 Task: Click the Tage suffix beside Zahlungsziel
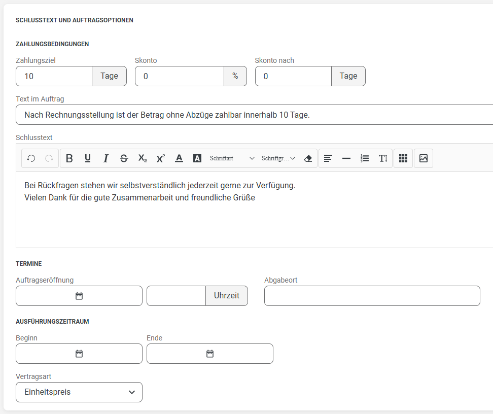110,76
